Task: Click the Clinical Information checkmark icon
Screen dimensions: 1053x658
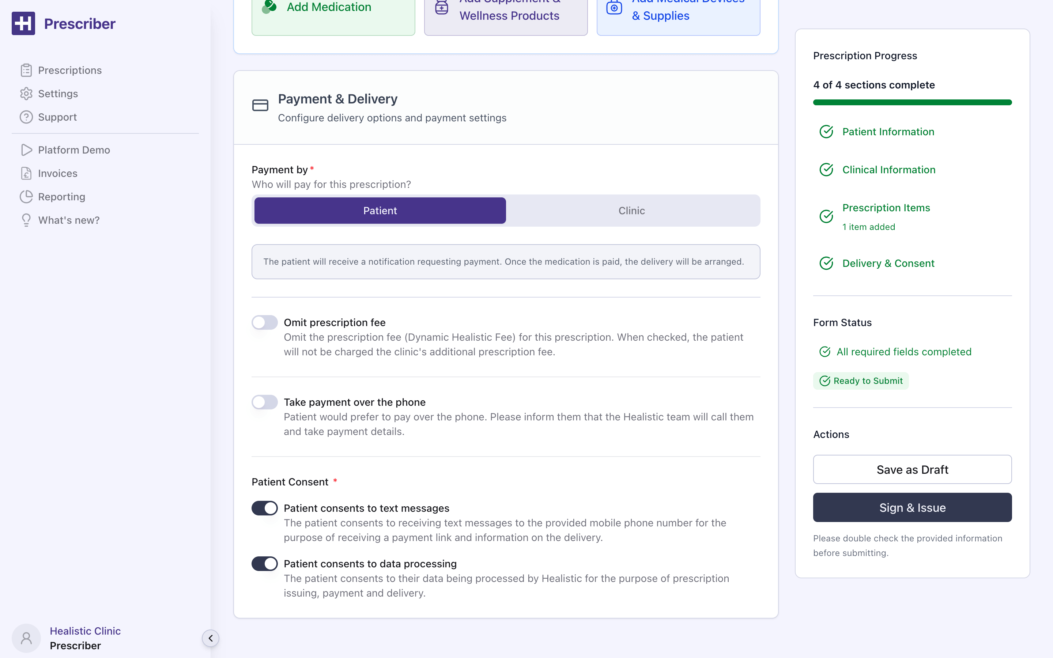Action: [x=826, y=170]
